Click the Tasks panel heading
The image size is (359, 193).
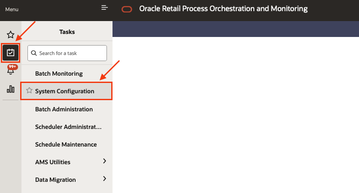coord(67,32)
